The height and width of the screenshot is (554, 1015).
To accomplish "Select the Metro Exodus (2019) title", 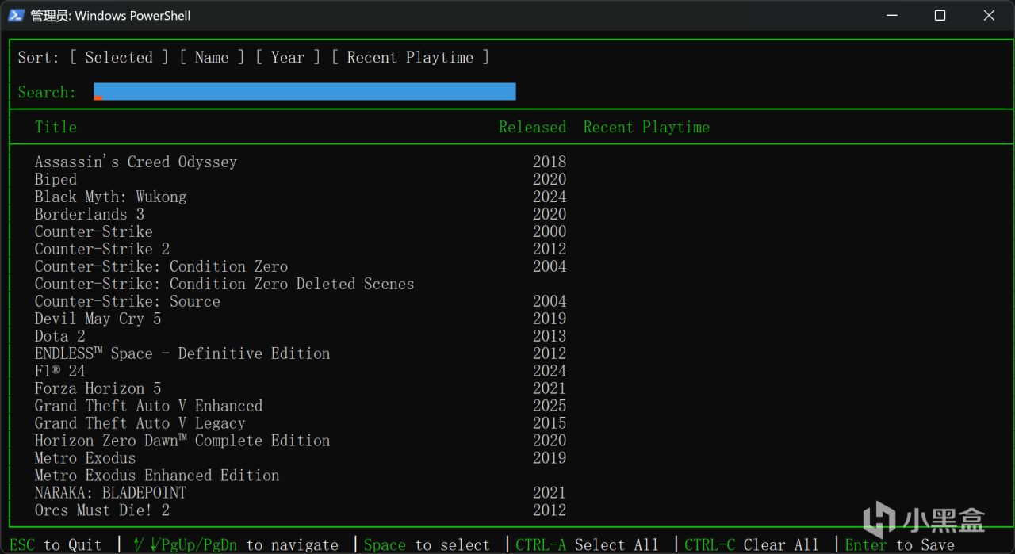I will point(85,458).
